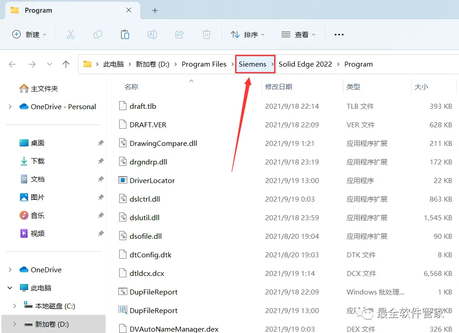
Task: Sort by 大小 column header
Action: [421, 87]
